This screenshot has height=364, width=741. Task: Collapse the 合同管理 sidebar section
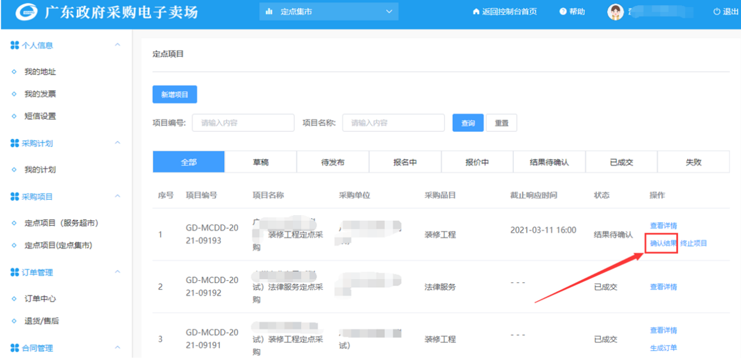click(x=117, y=348)
